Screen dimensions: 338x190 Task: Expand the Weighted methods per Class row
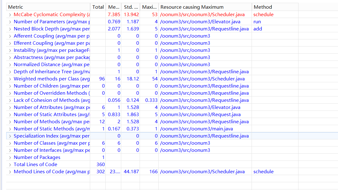[x=10, y=79]
